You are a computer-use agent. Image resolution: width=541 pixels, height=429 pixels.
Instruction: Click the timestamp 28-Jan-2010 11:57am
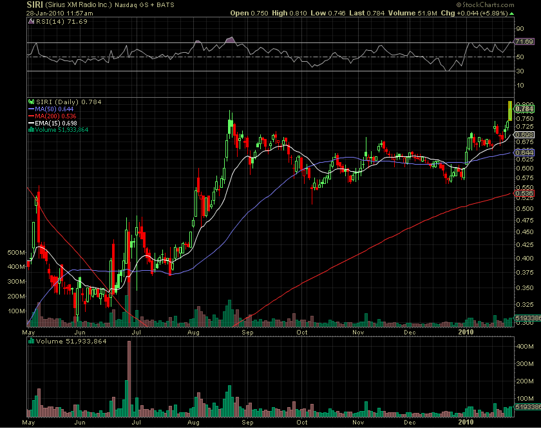tap(60, 14)
